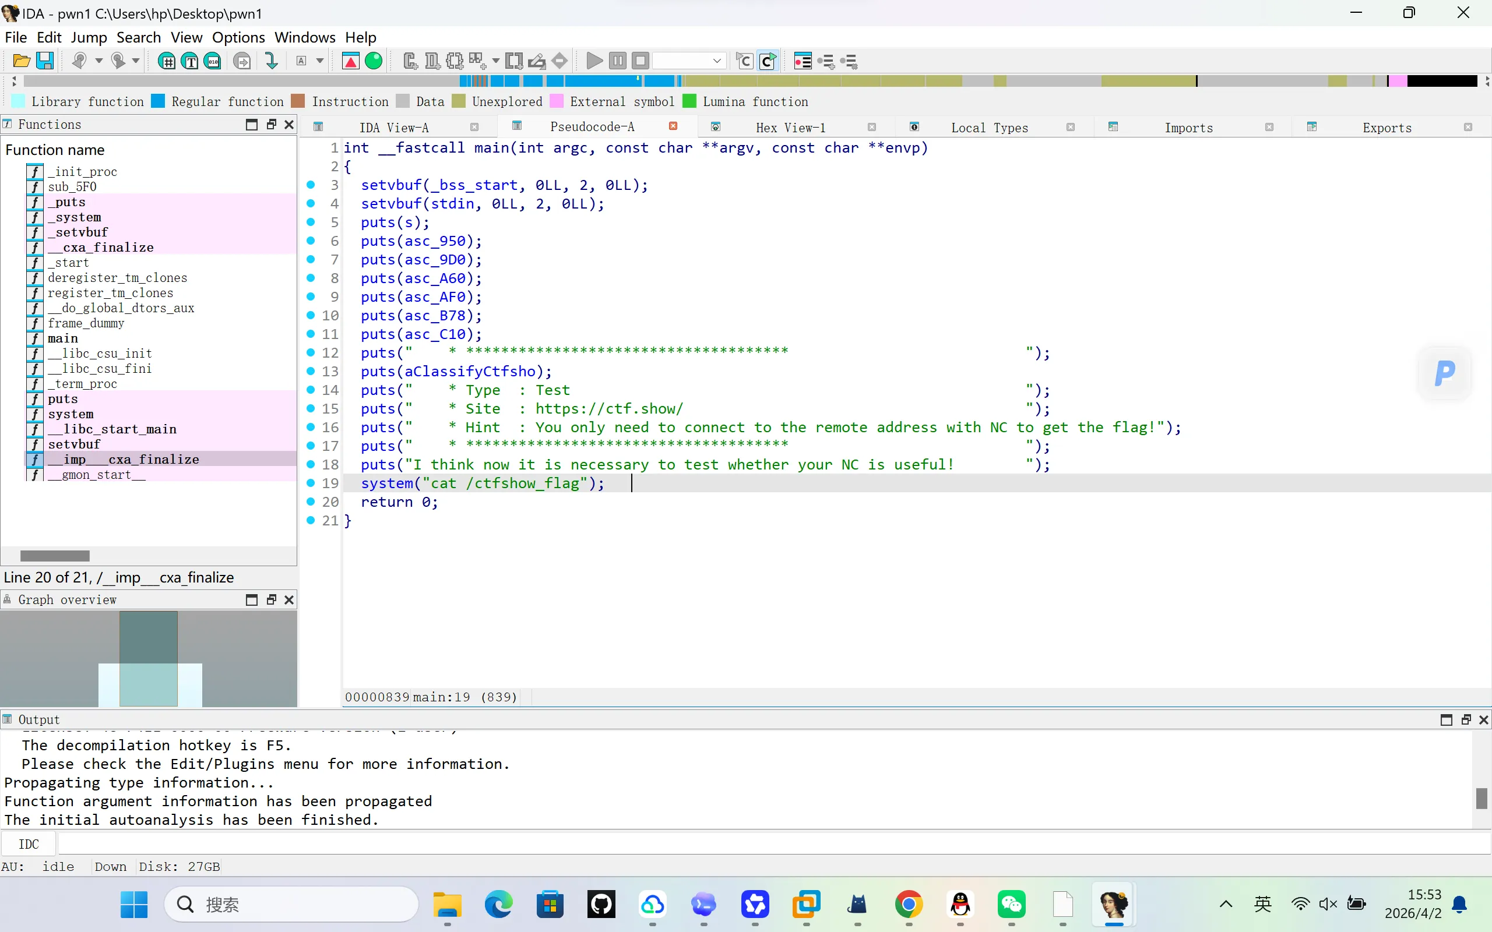This screenshot has width=1492, height=932.
Task: Click the breakpoints list toolbar icon
Action: point(803,61)
